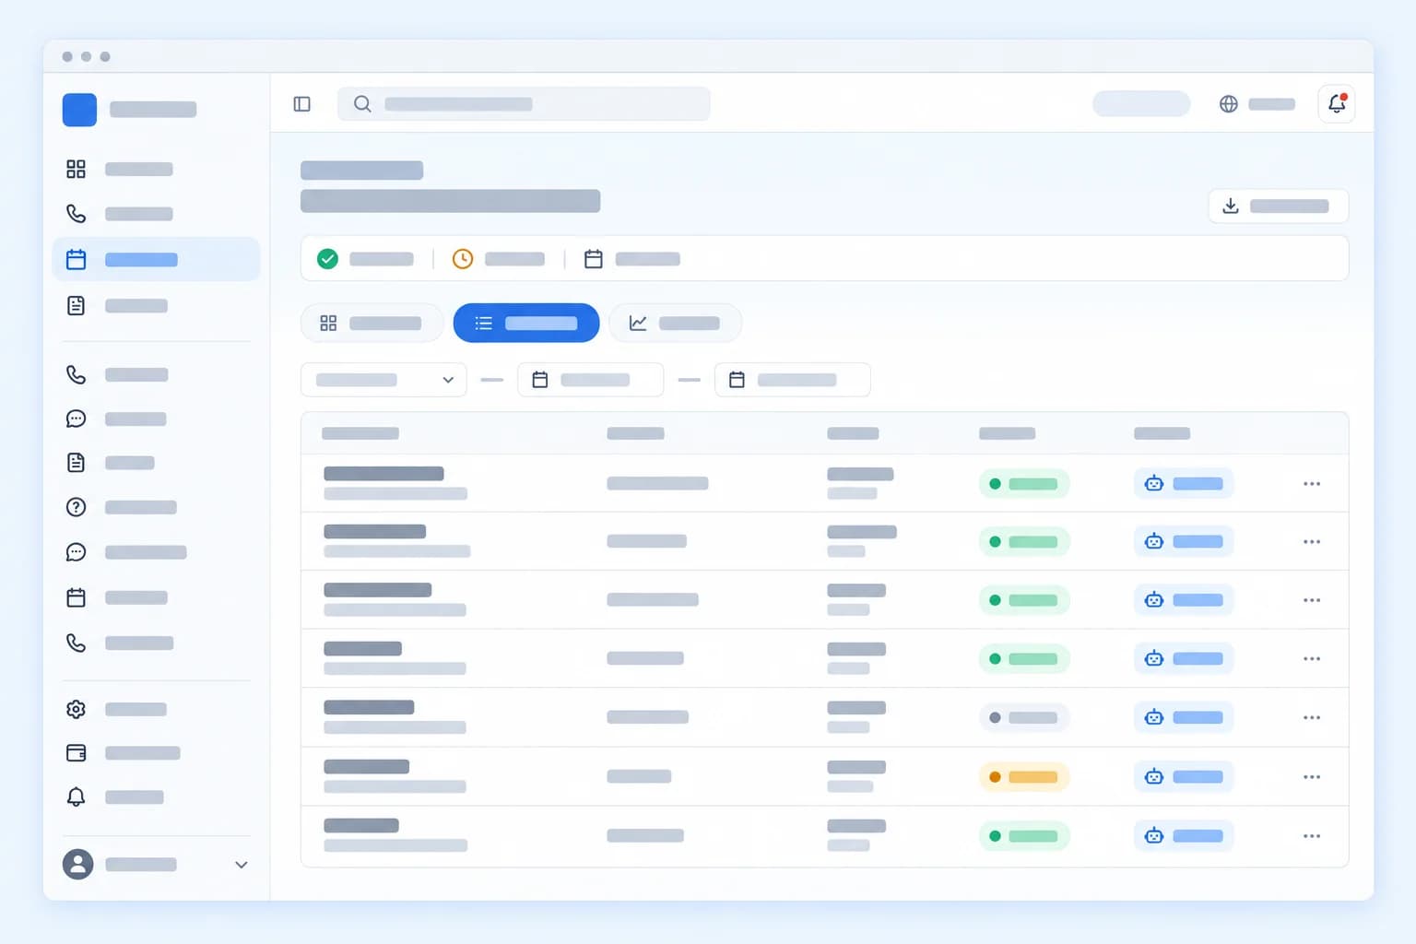The image size is (1416, 944).
Task: Click the green checkmark summary indicator
Action: (327, 259)
